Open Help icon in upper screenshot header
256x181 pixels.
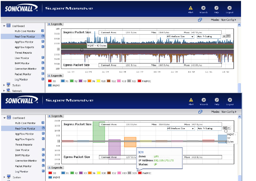click(x=216, y=8)
